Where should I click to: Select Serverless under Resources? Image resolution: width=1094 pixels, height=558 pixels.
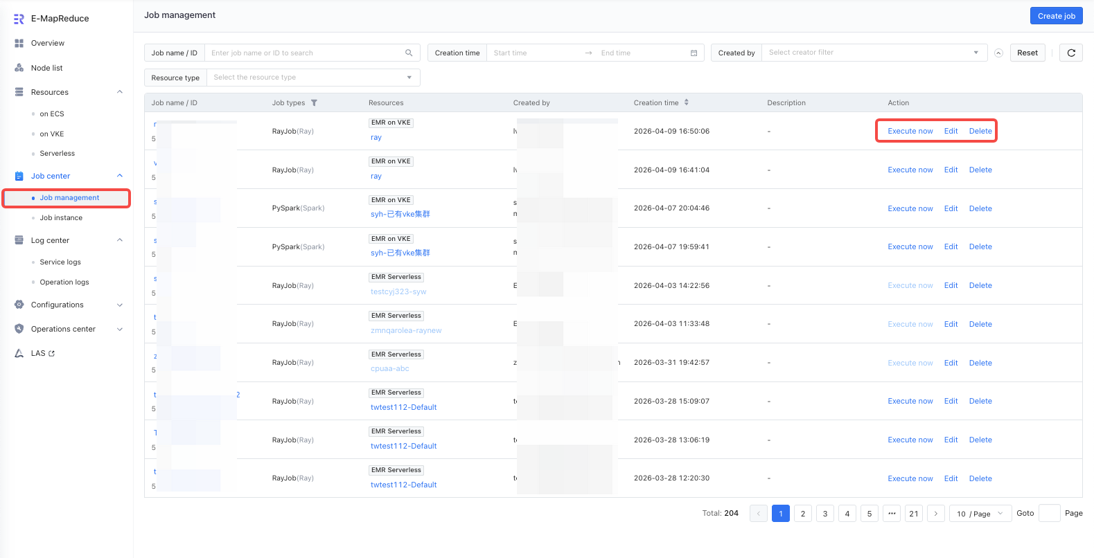tap(58, 153)
